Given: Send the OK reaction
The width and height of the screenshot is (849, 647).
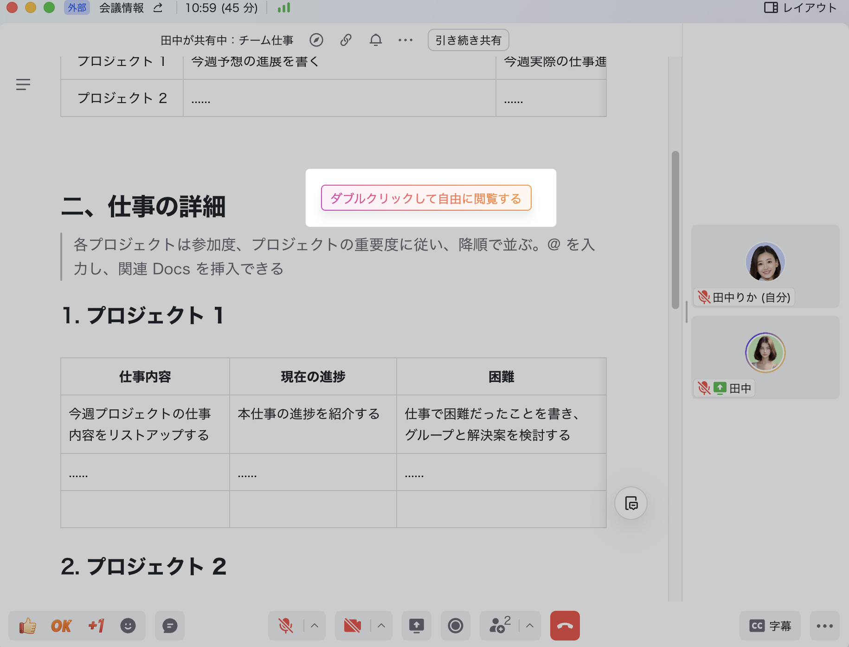Looking at the screenshot, I should pyautogui.click(x=61, y=626).
